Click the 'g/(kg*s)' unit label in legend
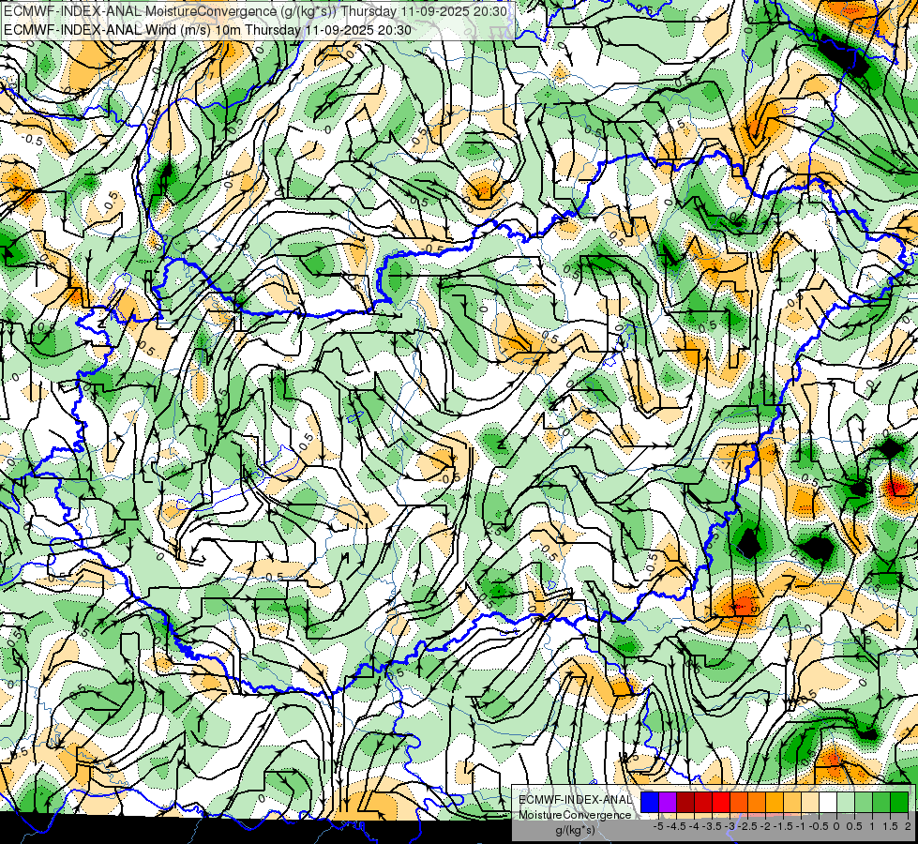 point(575,830)
